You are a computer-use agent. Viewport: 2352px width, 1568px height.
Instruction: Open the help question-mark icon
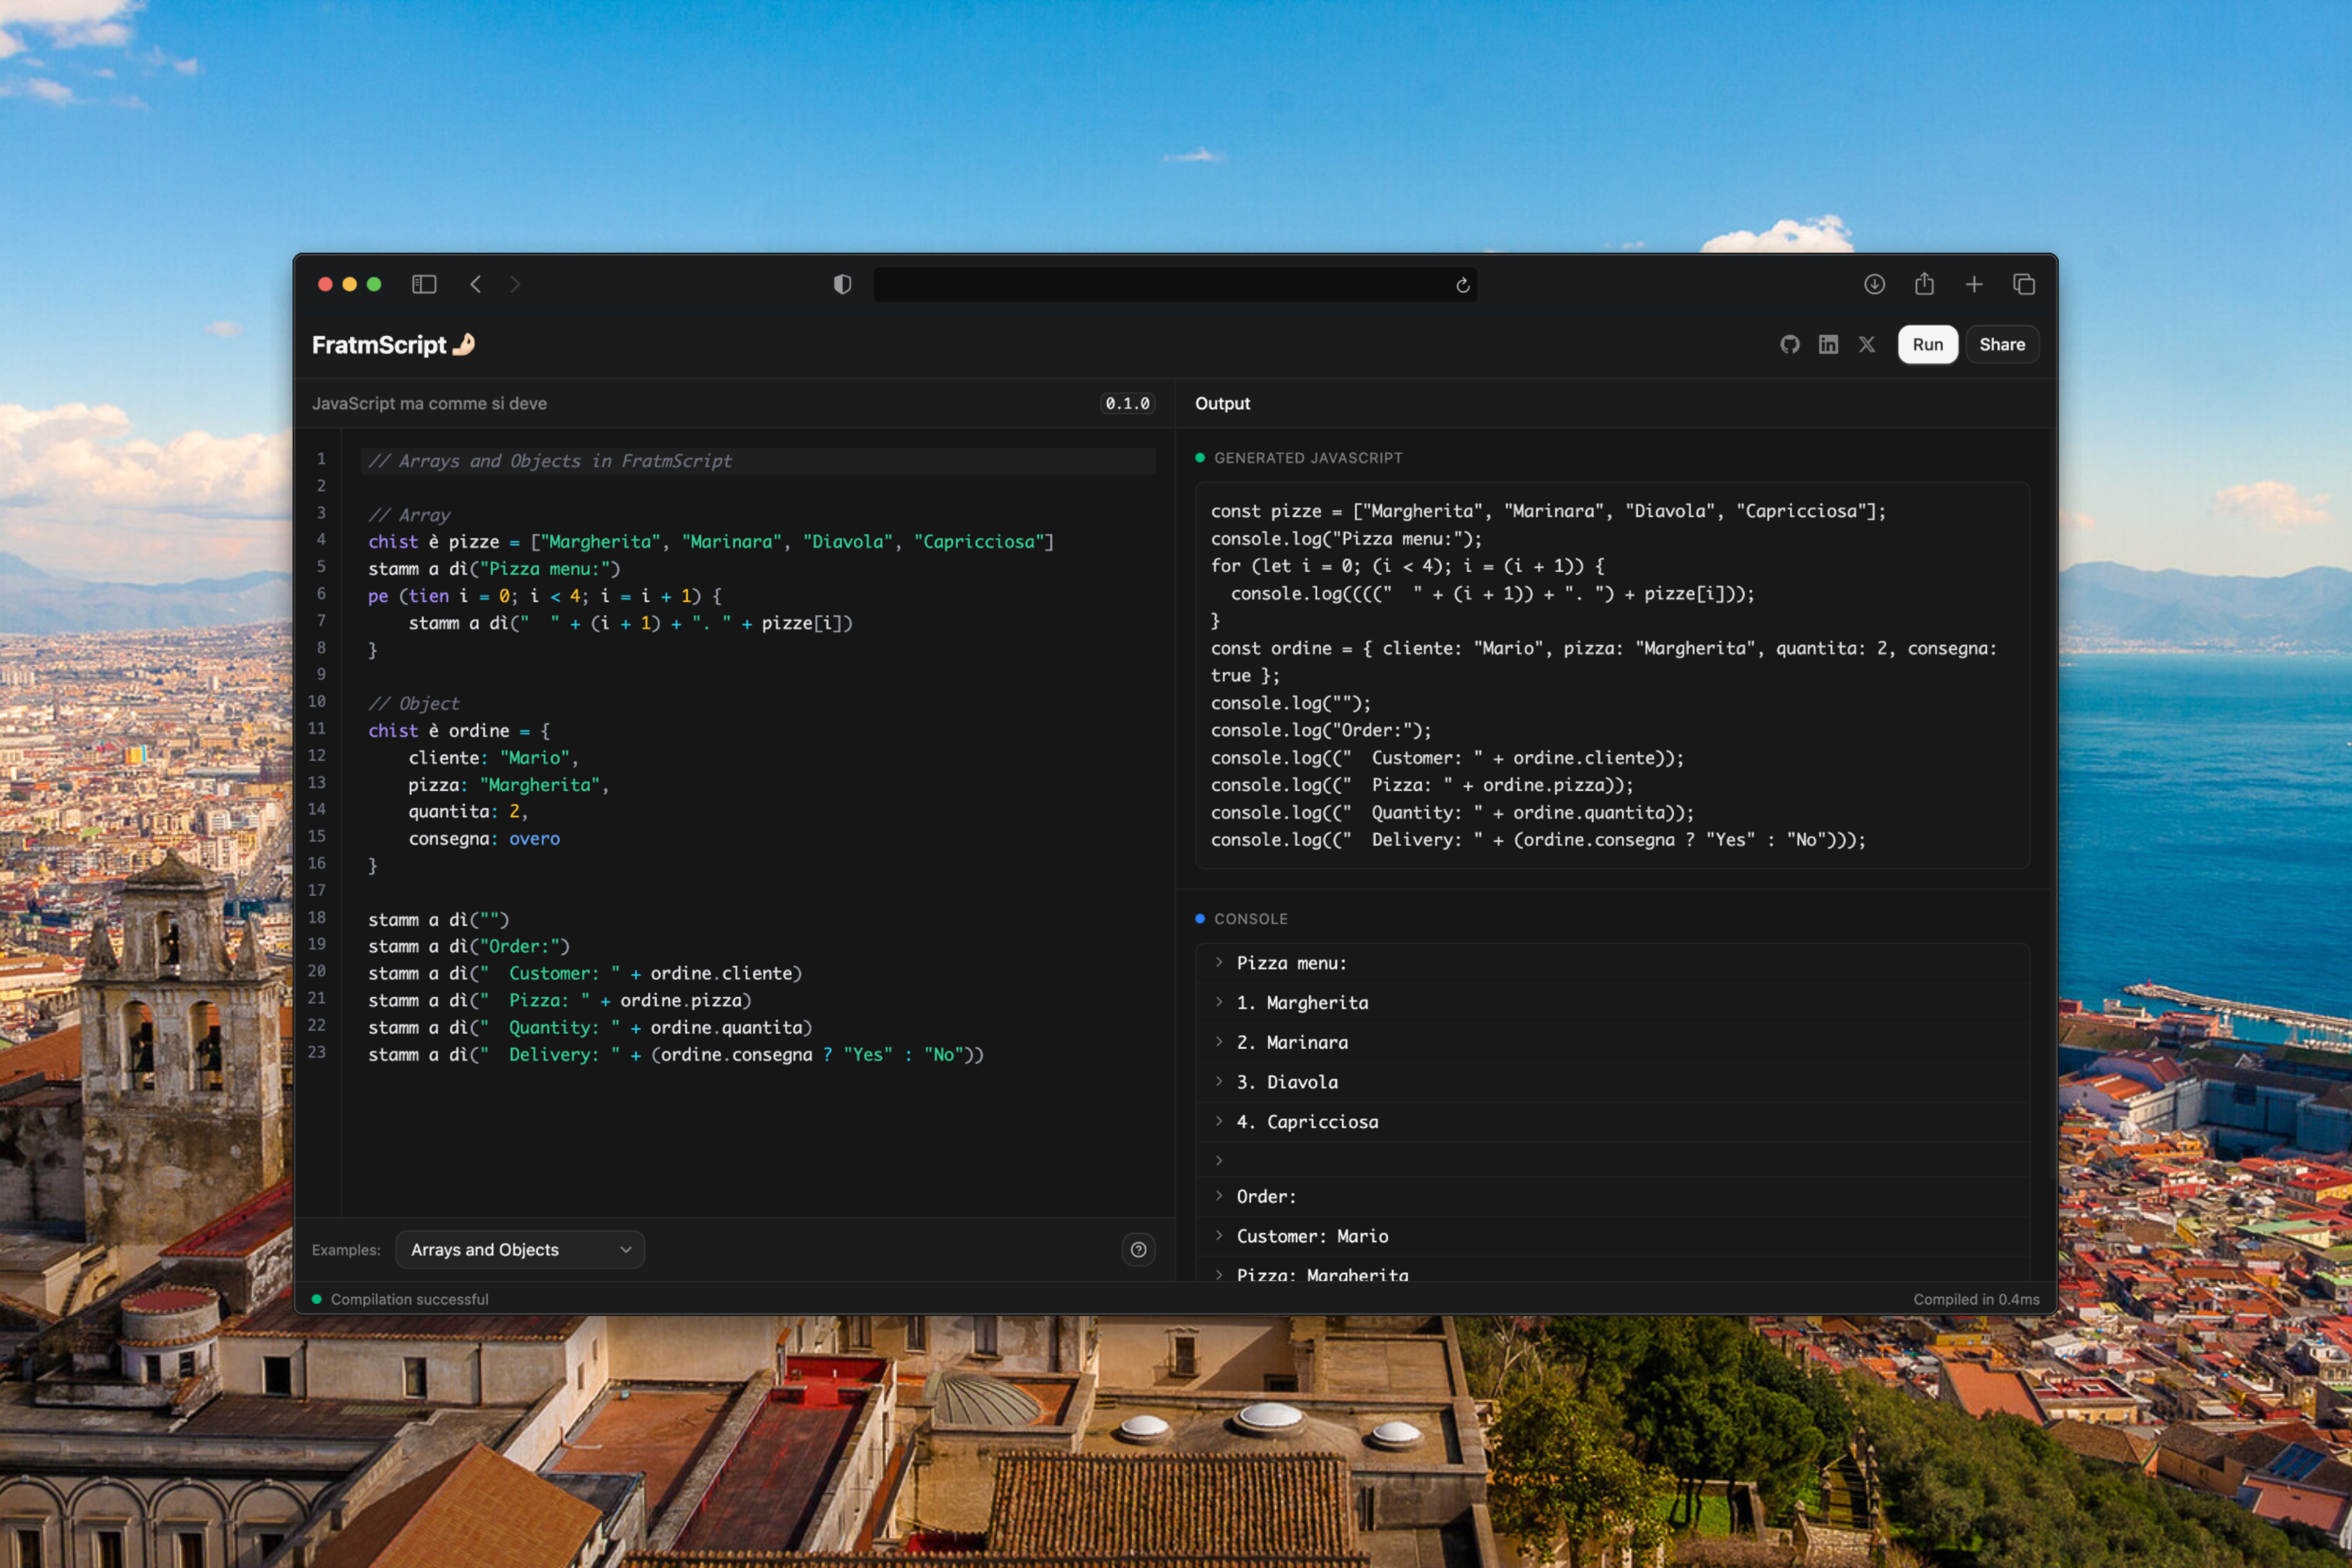1138,1249
